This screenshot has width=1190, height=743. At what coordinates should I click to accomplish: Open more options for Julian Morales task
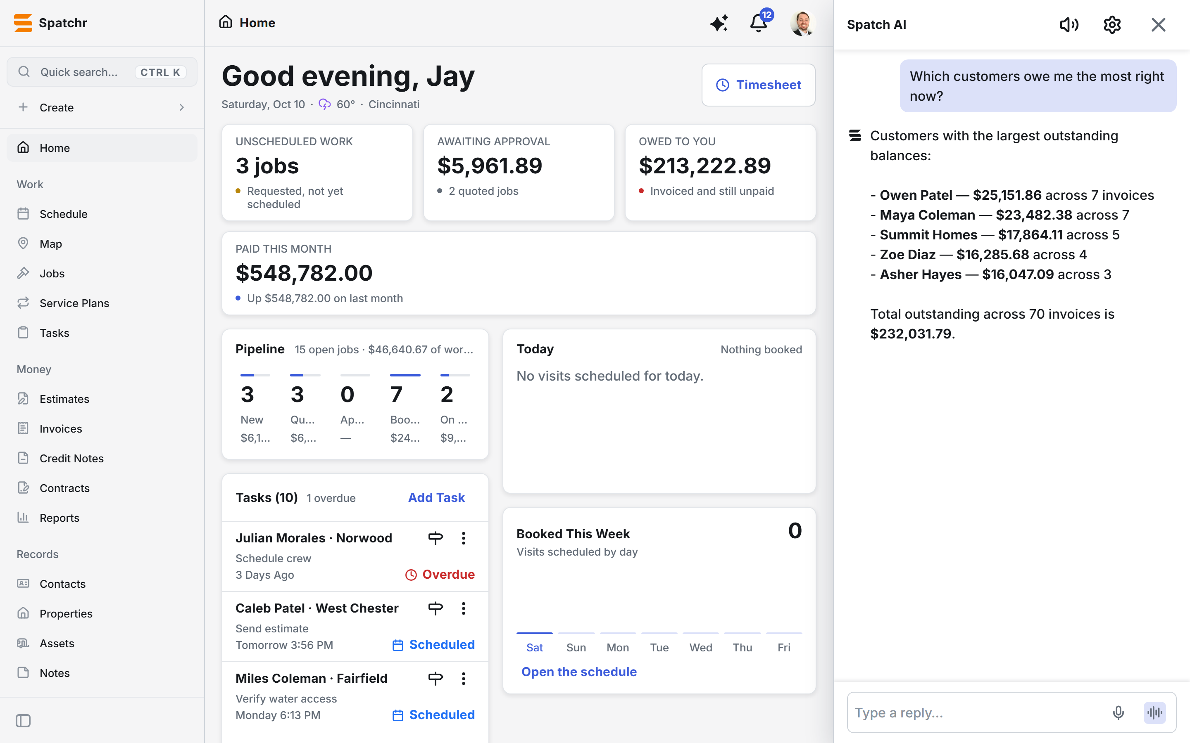tap(463, 538)
